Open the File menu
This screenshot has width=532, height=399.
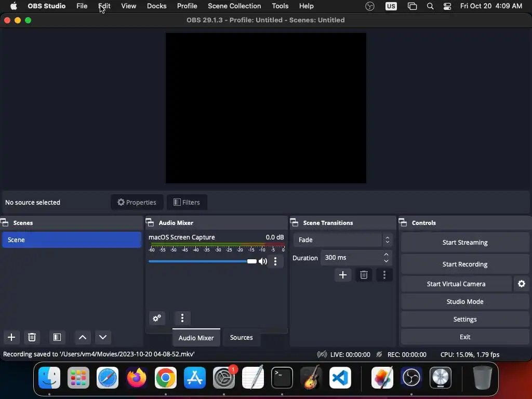pos(82,6)
